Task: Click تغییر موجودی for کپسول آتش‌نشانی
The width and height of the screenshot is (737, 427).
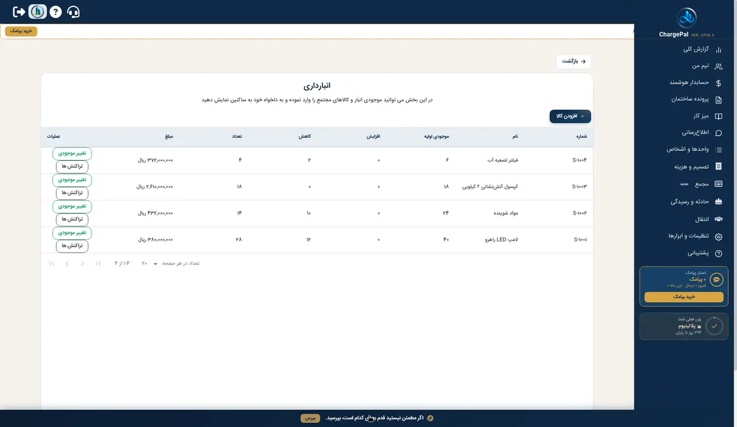Action: pos(72,180)
